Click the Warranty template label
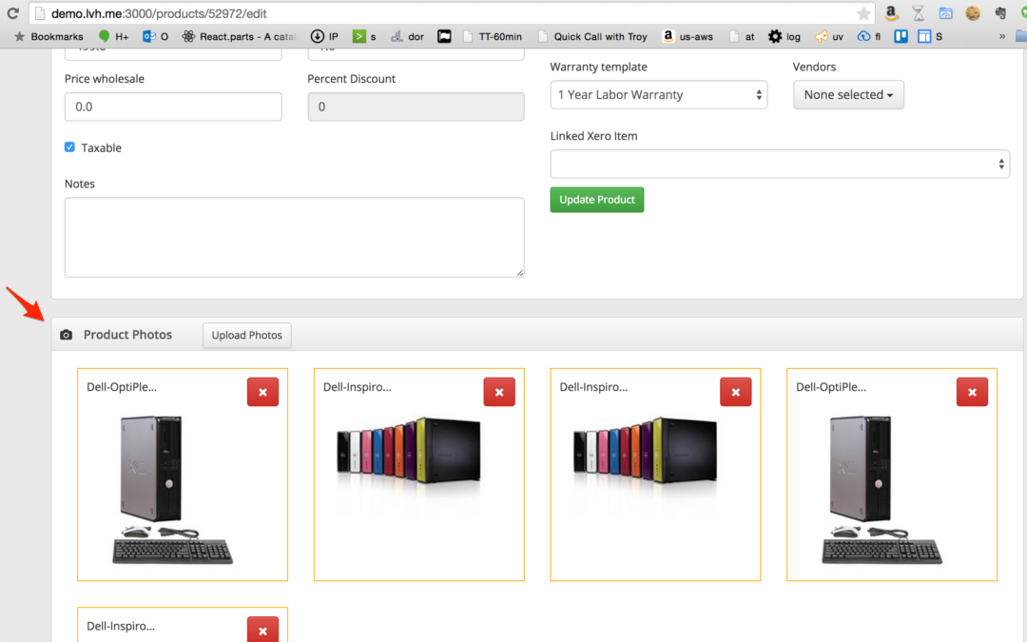The width and height of the screenshot is (1027, 642). click(x=599, y=67)
